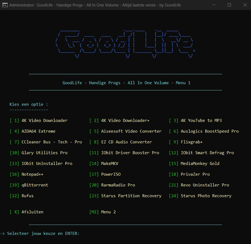Image resolution: width=251 pixels, height=244 pixels.
Task: Click 'Starus Partition Recovery' entry
Action: point(125,196)
